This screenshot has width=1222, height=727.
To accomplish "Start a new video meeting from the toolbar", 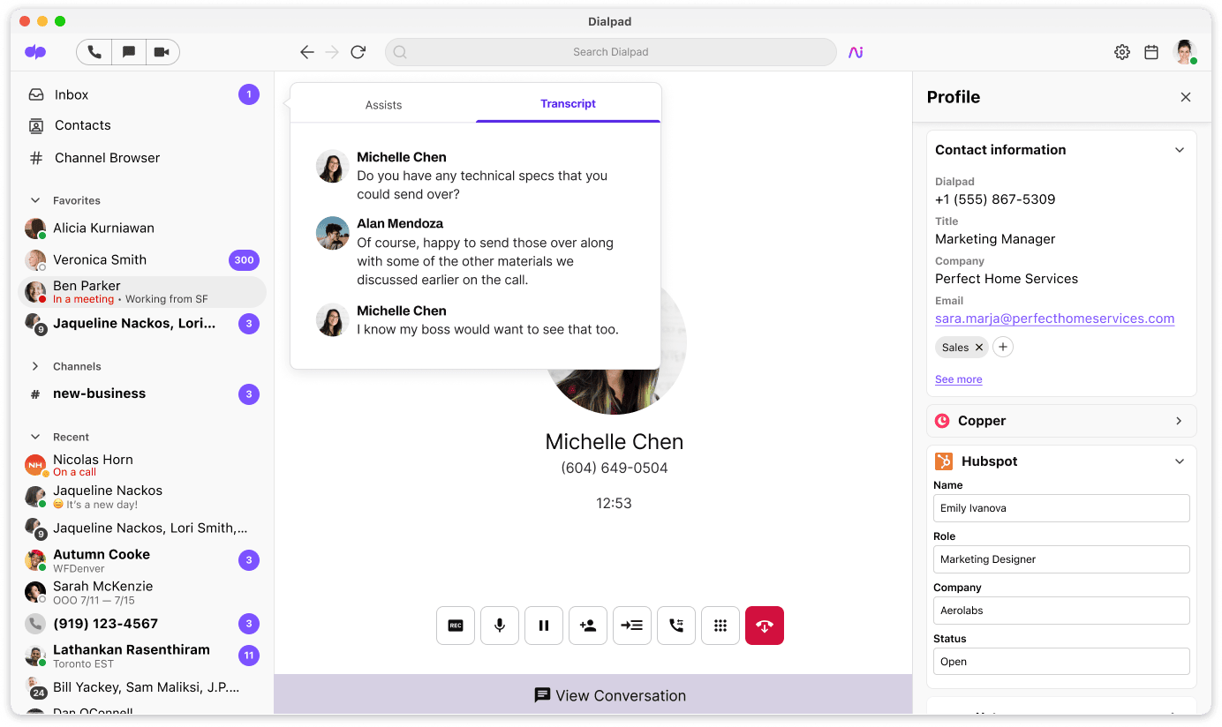I will tap(162, 51).
